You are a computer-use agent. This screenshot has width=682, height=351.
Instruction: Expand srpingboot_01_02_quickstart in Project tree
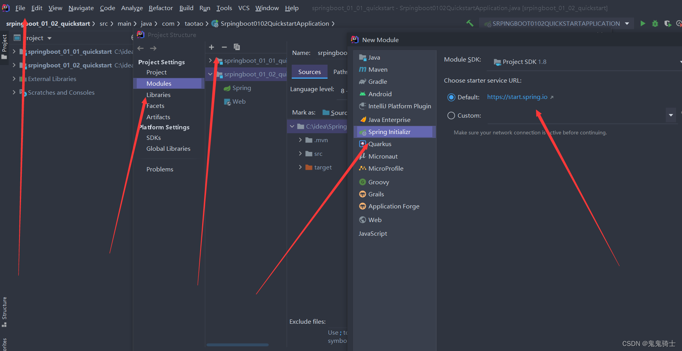pos(14,65)
